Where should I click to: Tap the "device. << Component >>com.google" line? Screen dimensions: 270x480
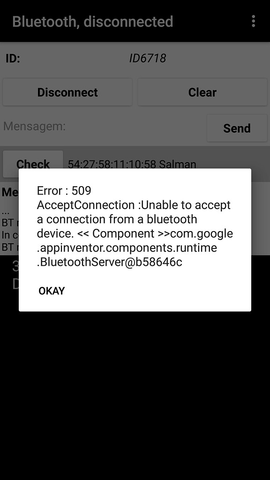pyautogui.click(x=135, y=233)
